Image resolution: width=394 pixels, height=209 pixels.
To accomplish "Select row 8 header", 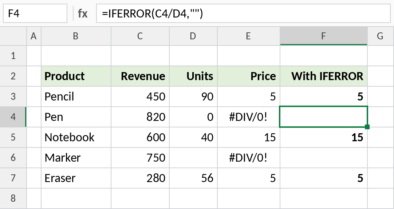I will coord(13,198).
